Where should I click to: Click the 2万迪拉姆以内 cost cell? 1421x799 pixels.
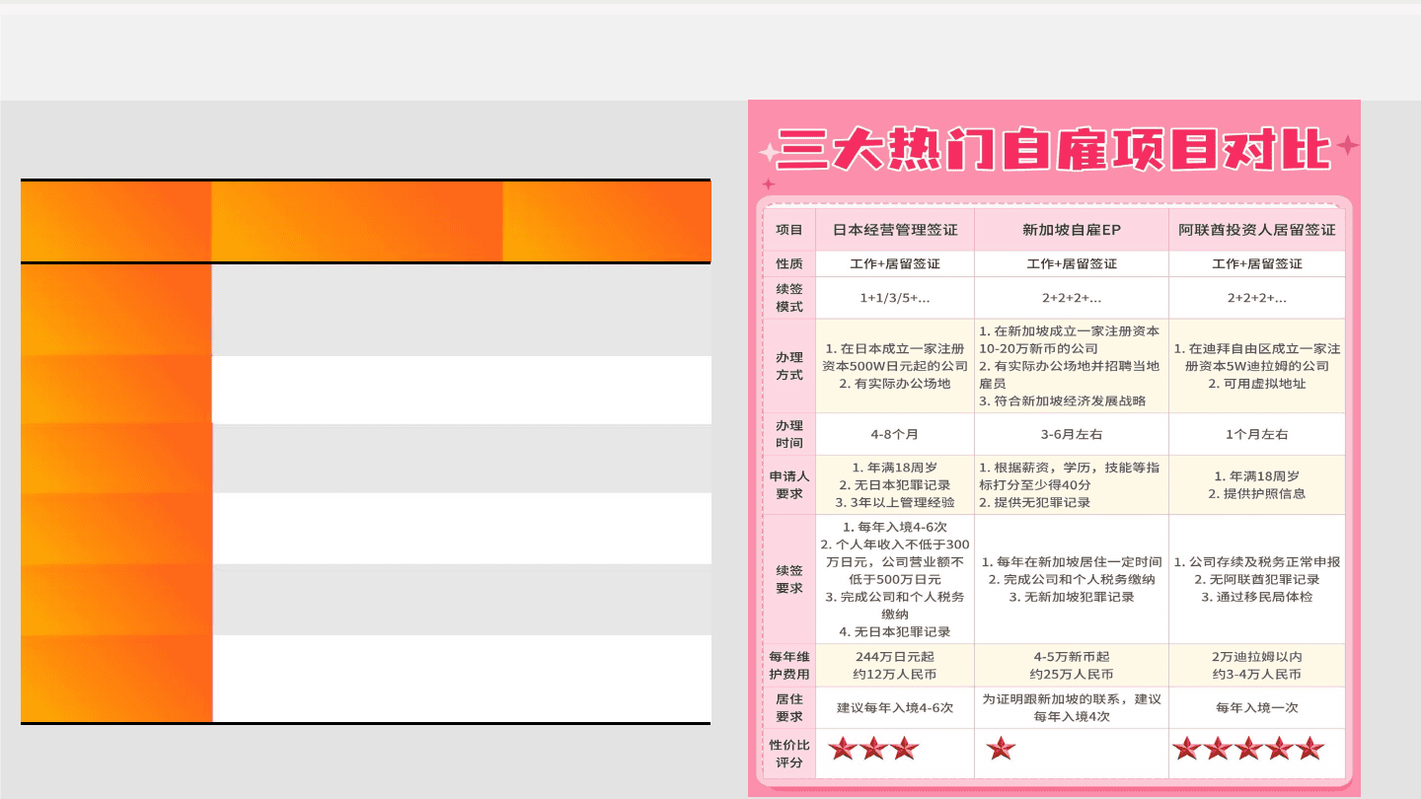coord(1257,665)
